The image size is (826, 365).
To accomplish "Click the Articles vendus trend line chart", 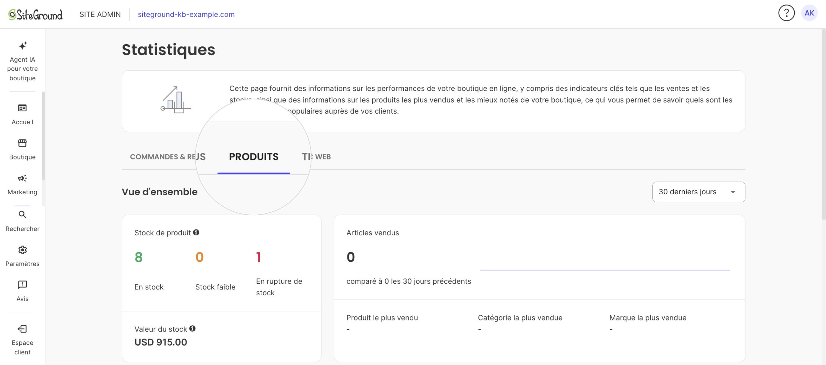I will coord(605,269).
